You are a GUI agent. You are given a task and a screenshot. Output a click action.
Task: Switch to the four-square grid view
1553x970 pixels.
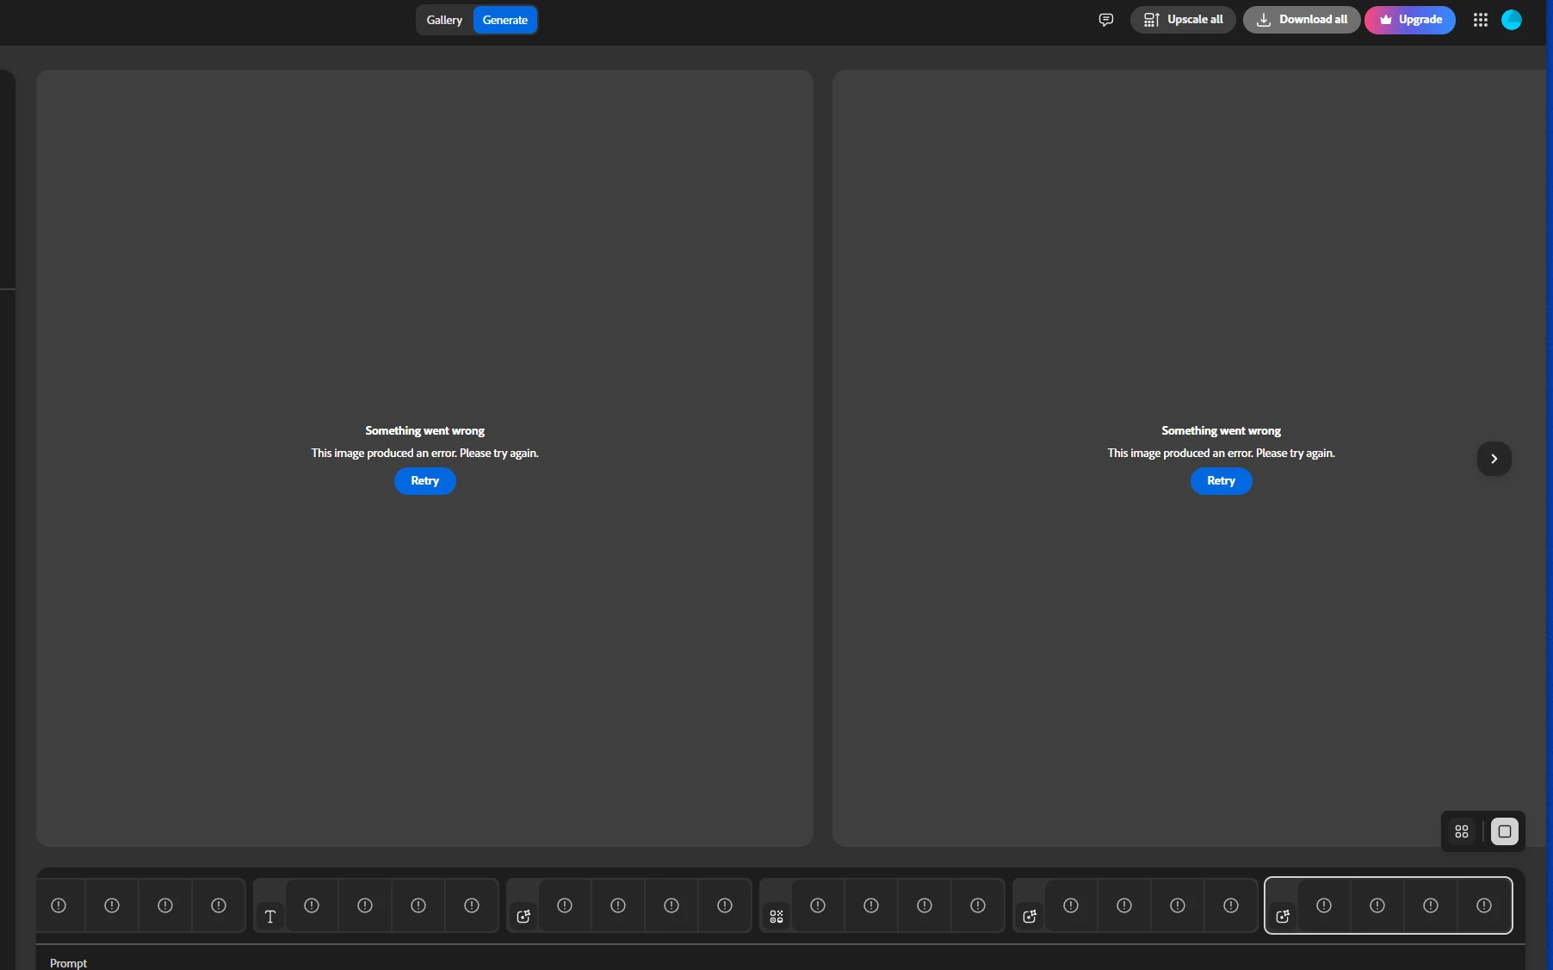(x=1462, y=831)
